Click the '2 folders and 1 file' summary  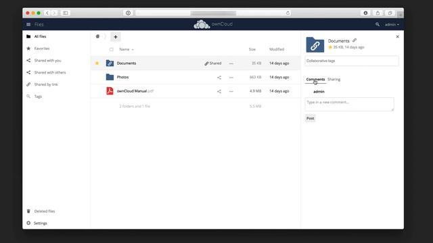click(x=135, y=106)
